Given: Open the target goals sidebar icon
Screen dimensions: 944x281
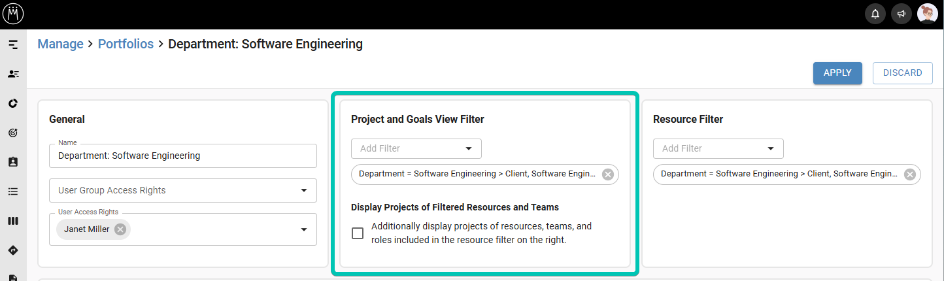Looking at the screenshot, I should coord(13,133).
